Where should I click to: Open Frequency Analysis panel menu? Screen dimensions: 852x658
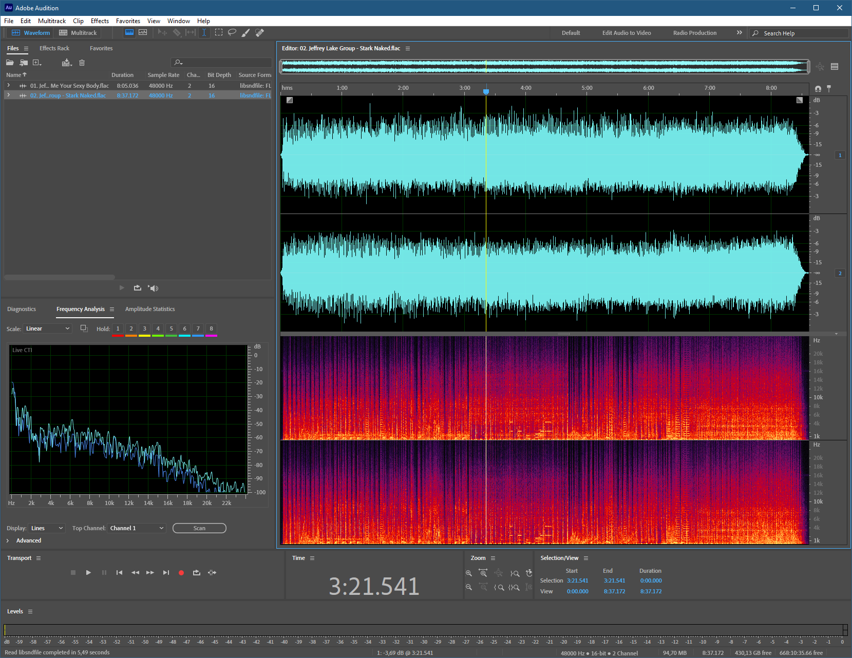tap(112, 309)
